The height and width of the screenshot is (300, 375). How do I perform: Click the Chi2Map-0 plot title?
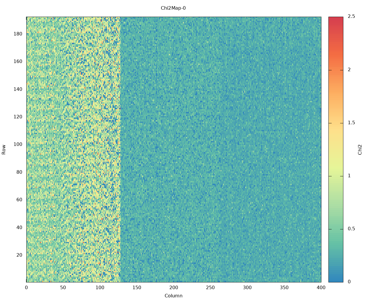point(173,8)
